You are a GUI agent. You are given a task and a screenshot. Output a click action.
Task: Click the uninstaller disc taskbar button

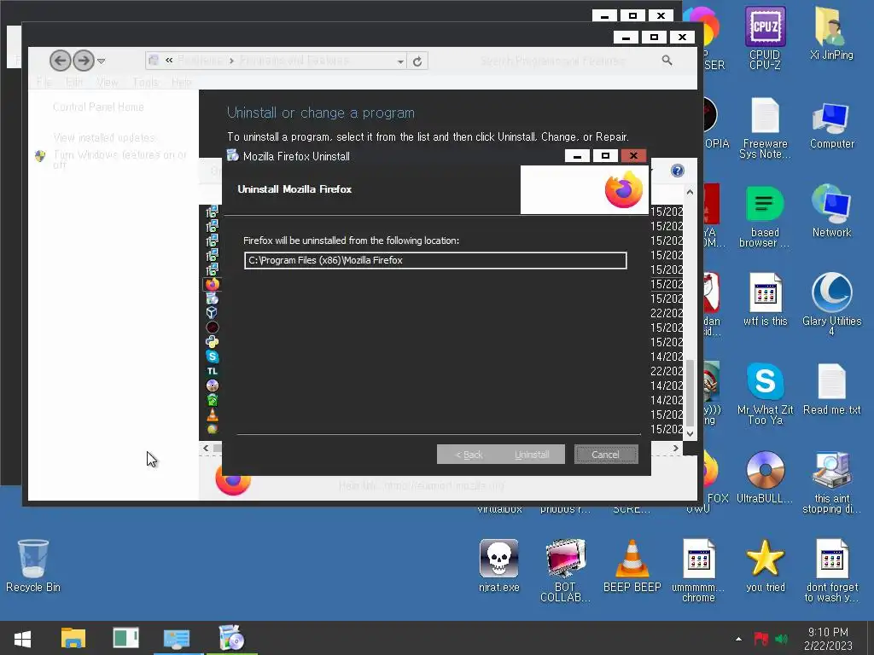click(x=231, y=638)
